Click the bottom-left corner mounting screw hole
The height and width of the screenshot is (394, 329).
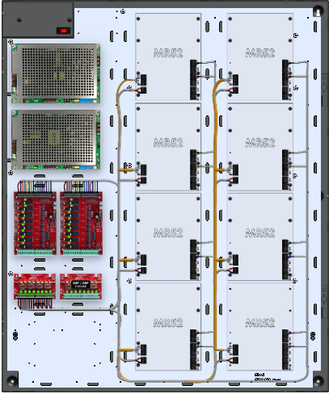click(11, 381)
